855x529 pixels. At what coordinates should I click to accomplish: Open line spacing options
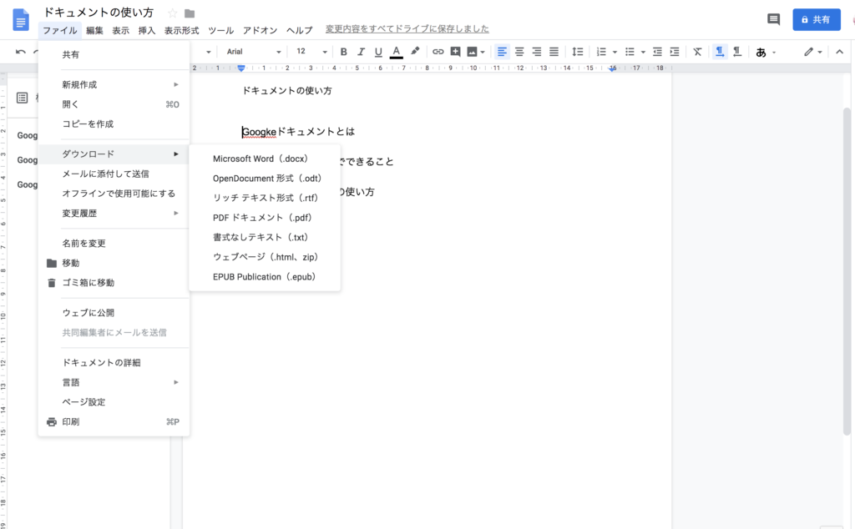(x=578, y=52)
